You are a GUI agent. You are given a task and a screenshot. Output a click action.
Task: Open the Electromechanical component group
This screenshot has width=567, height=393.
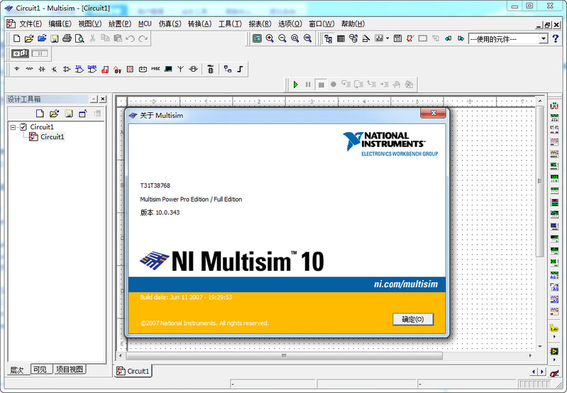click(x=194, y=69)
